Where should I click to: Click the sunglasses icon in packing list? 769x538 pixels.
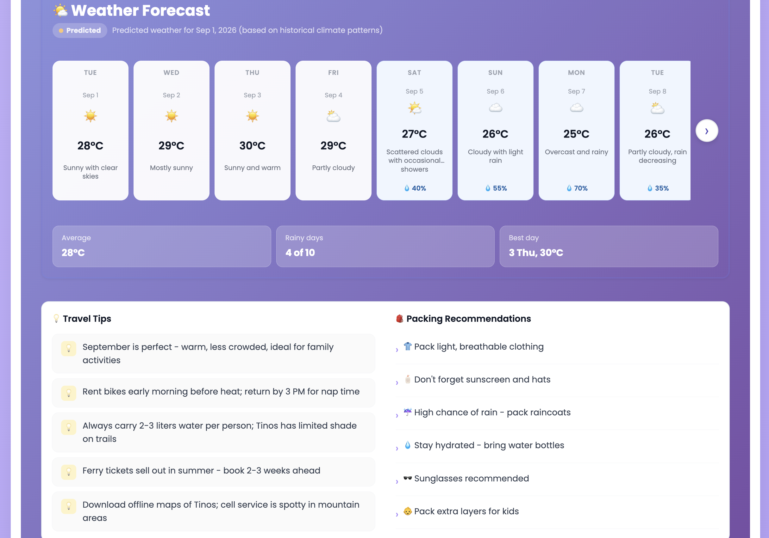click(x=408, y=478)
